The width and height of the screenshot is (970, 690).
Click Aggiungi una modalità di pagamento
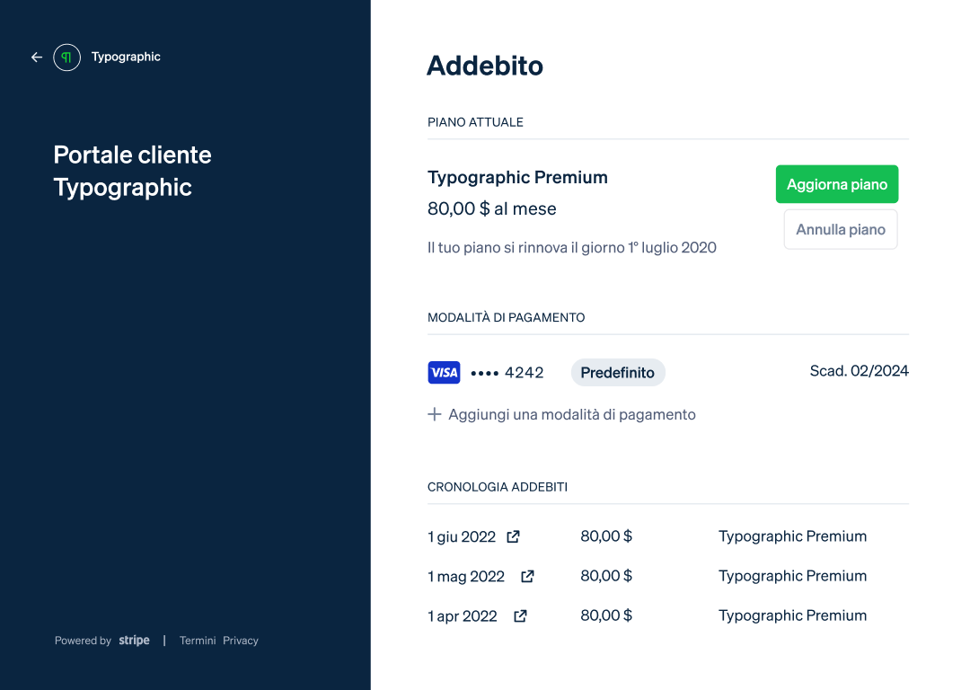coord(572,414)
